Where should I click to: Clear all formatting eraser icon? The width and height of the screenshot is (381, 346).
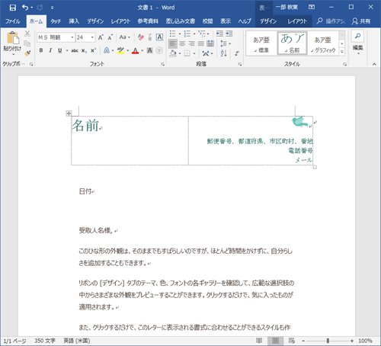pyautogui.click(x=141, y=37)
